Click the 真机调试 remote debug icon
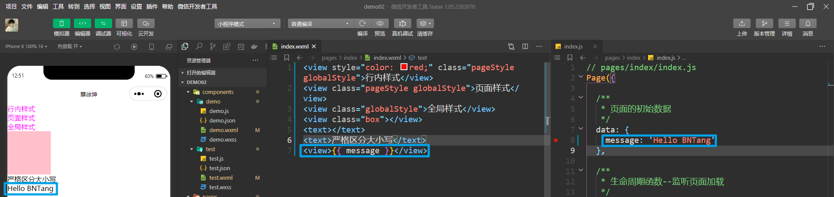 pos(403,23)
